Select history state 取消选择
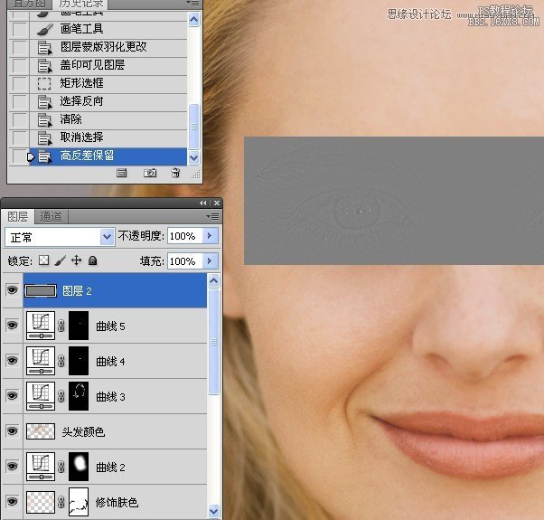 click(x=108, y=137)
